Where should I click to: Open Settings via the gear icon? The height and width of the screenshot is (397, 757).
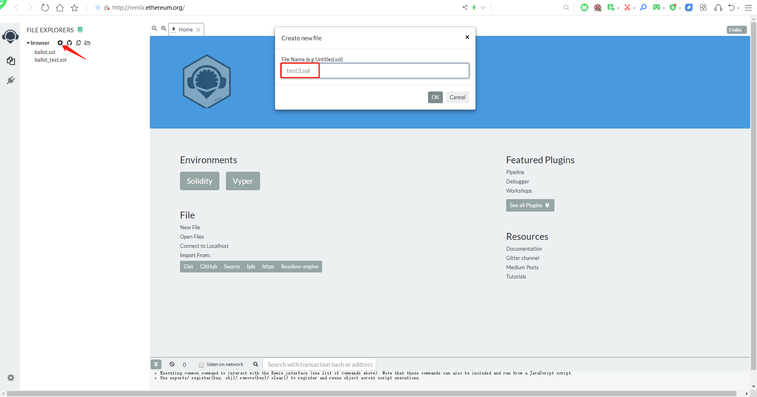(11, 378)
